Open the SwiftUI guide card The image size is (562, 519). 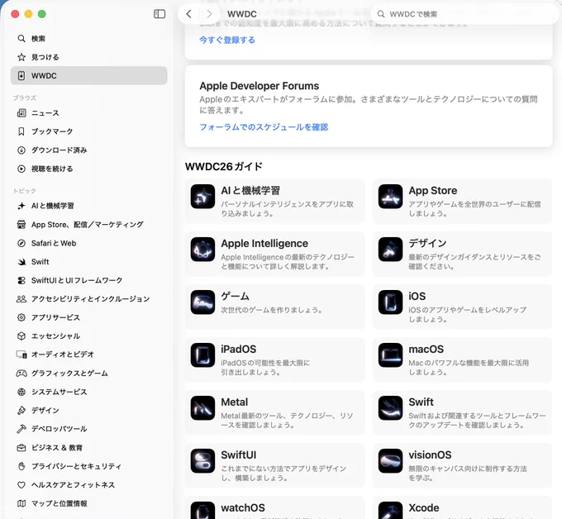coord(275,465)
